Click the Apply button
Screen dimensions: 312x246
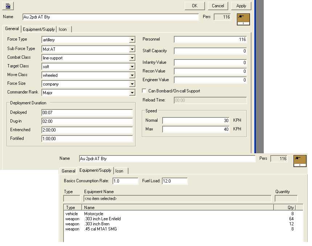click(241, 6)
